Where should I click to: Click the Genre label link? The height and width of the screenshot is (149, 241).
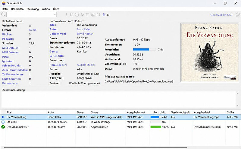[54, 51]
